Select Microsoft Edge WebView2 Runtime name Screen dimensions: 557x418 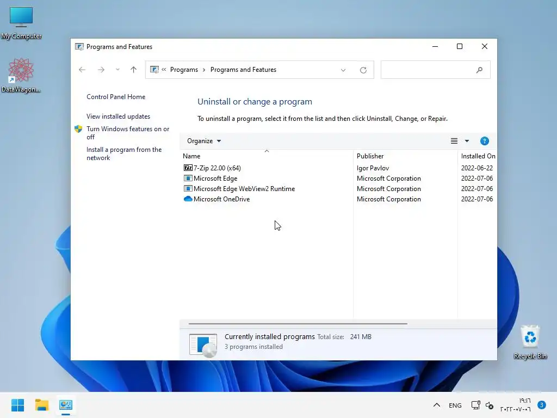pos(244,189)
